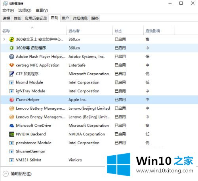Click the Microsoft OneDrive cloud icon
This screenshot has width=198, height=181.
tap(11, 126)
